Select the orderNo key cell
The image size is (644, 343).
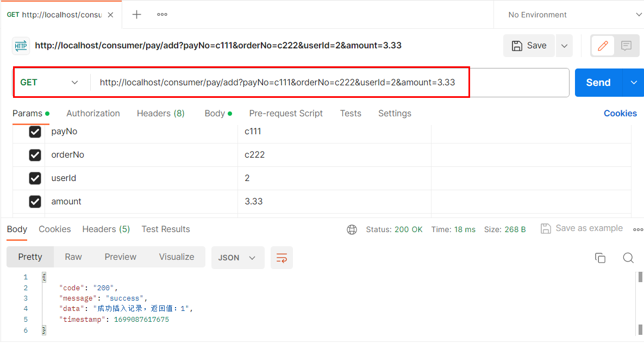pyautogui.click(x=141, y=155)
